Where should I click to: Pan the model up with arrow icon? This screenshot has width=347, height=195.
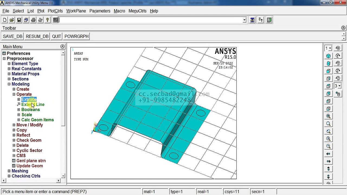pyautogui.click(x=329, y=169)
